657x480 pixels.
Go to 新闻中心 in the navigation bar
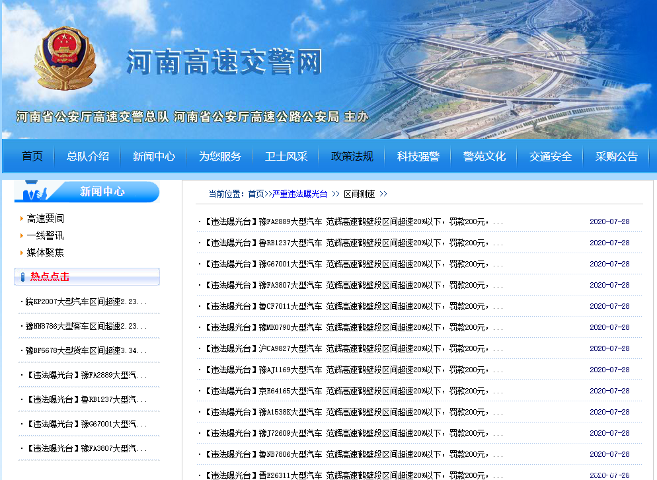click(154, 157)
